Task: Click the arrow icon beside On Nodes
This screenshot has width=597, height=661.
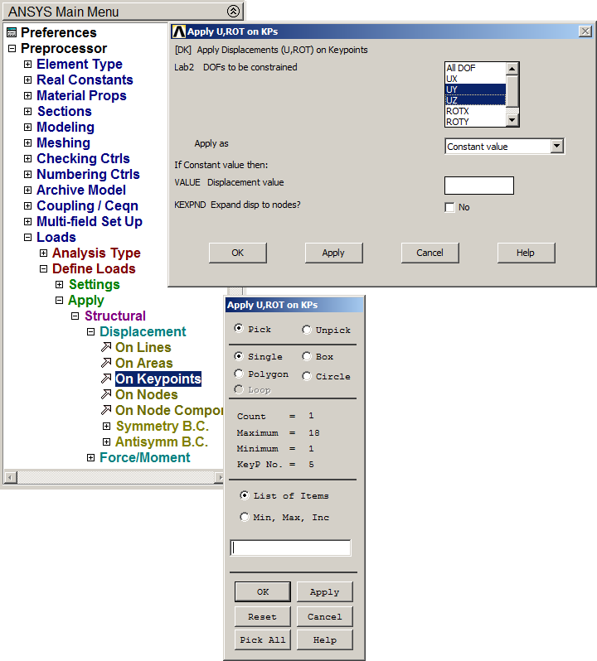Action: [105, 395]
